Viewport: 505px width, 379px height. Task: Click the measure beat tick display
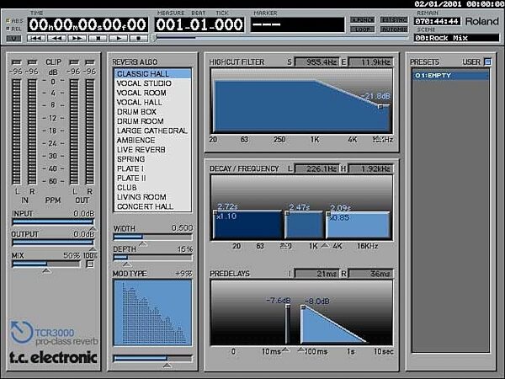[x=199, y=24]
